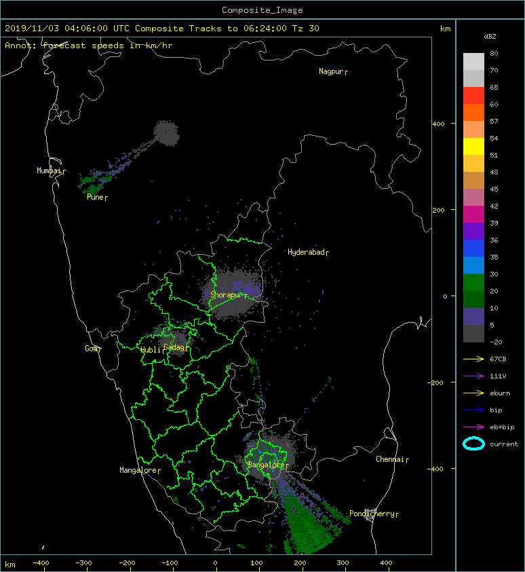Pick the dark green 10 dBZ swatch
The height and width of the screenshot is (572, 525).
click(x=473, y=299)
